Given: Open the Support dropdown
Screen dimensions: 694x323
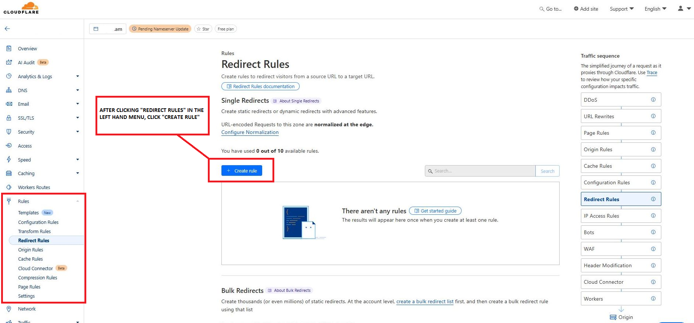Looking at the screenshot, I should pyautogui.click(x=622, y=9).
